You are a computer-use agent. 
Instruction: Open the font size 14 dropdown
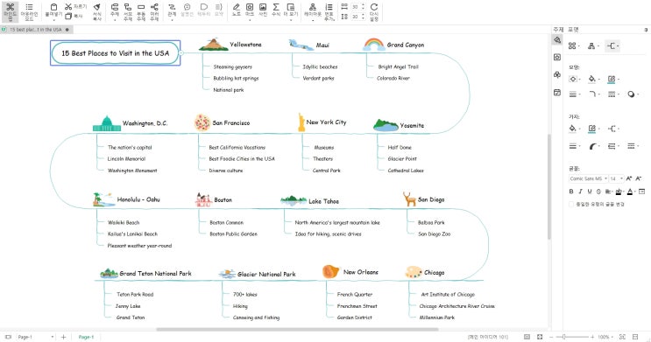pyautogui.click(x=617, y=178)
